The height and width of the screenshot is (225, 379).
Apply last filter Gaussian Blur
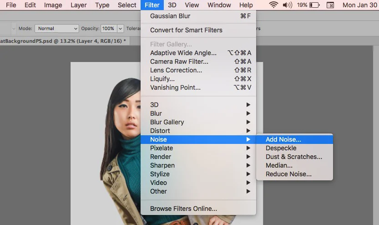pos(198,16)
